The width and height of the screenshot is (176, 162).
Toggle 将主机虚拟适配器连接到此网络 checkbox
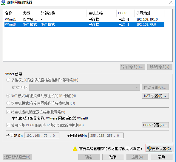(x=8, y=112)
